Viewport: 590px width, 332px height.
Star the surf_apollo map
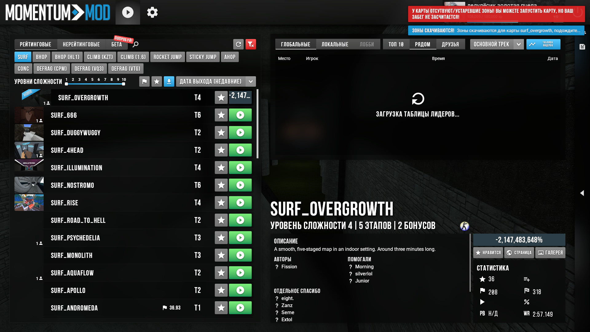pyautogui.click(x=221, y=290)
